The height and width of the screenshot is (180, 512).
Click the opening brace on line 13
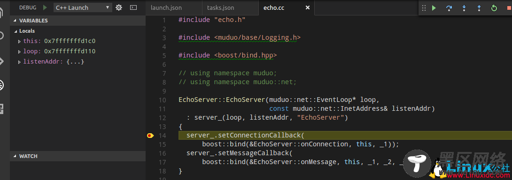[180, 126]
